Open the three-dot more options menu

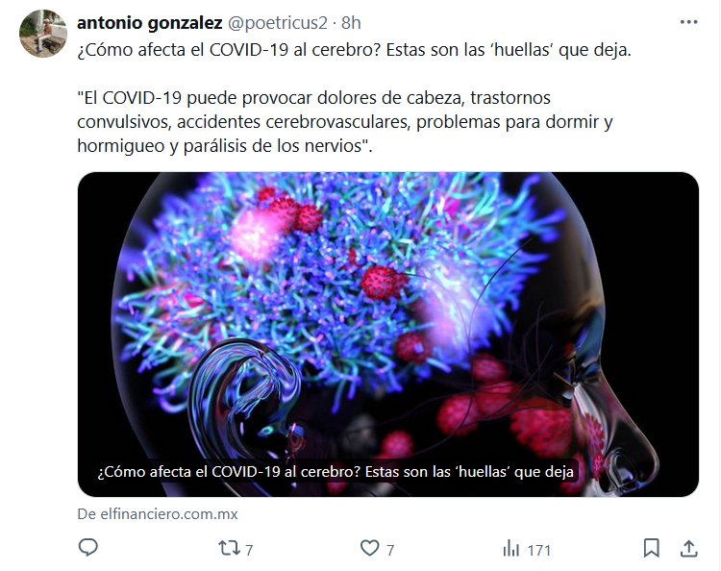[x=689, y=22]
